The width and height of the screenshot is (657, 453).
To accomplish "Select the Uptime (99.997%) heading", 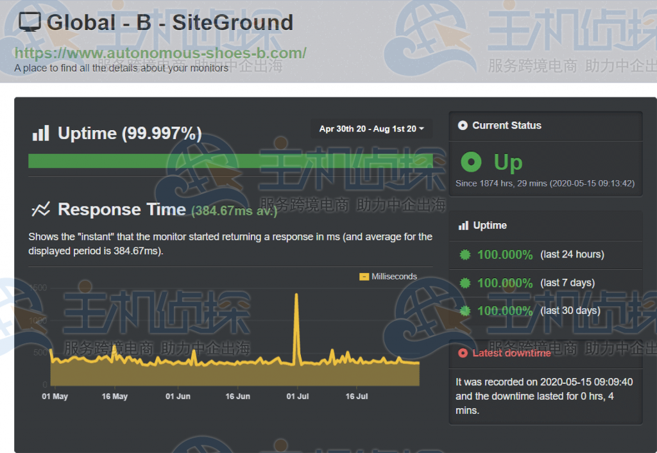I will 129,133.
